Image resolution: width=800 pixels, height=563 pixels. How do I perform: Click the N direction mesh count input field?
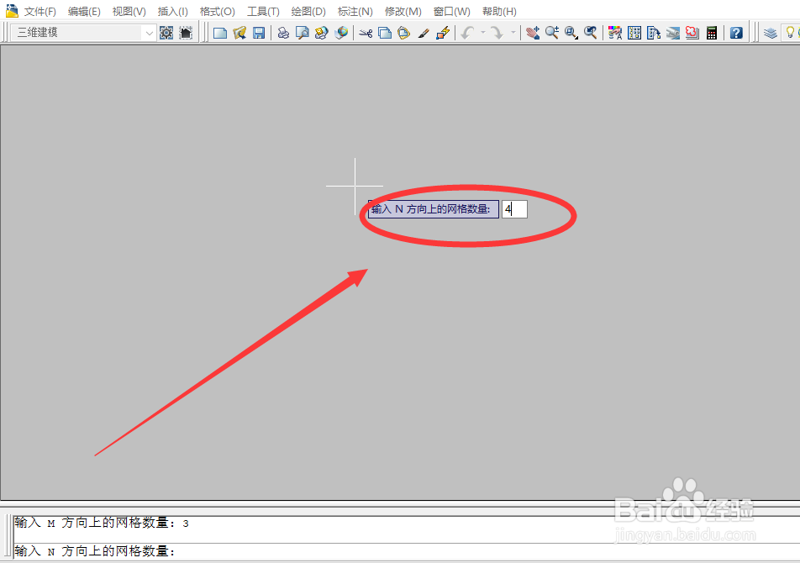tap(514, 209)
